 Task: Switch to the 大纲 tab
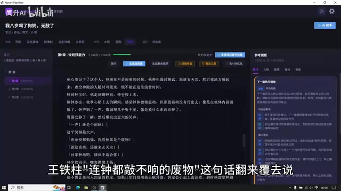coord(107,42)
